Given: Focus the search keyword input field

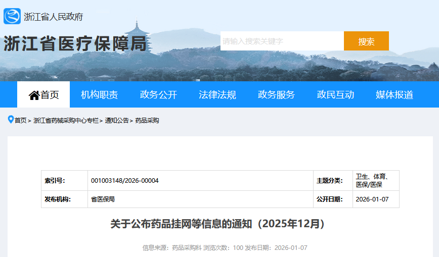Looking at the screenshot, I should pyautogui.click(x=282, y=41).
